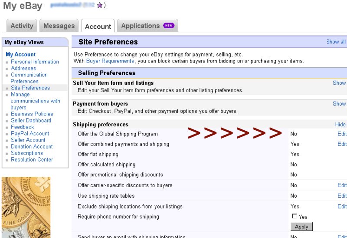The height and width of the screenshot is (238, 347).
Task: Switch to the Activity tab
Action: pos(22,26)
